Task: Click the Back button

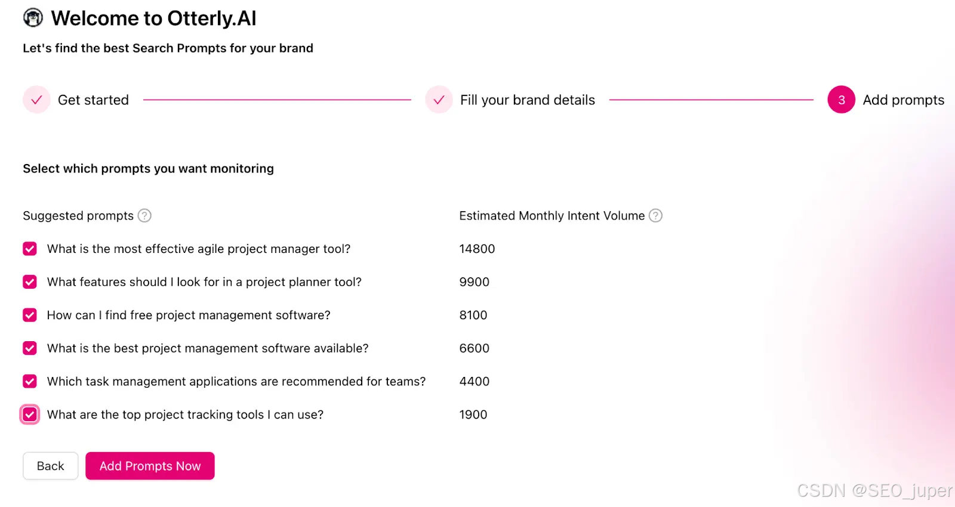Action: point(50,466)
